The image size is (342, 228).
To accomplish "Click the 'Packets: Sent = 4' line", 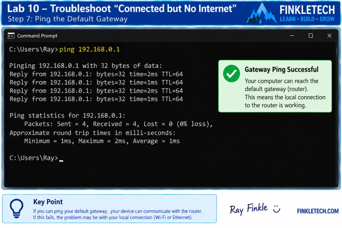I will [118, 124].
